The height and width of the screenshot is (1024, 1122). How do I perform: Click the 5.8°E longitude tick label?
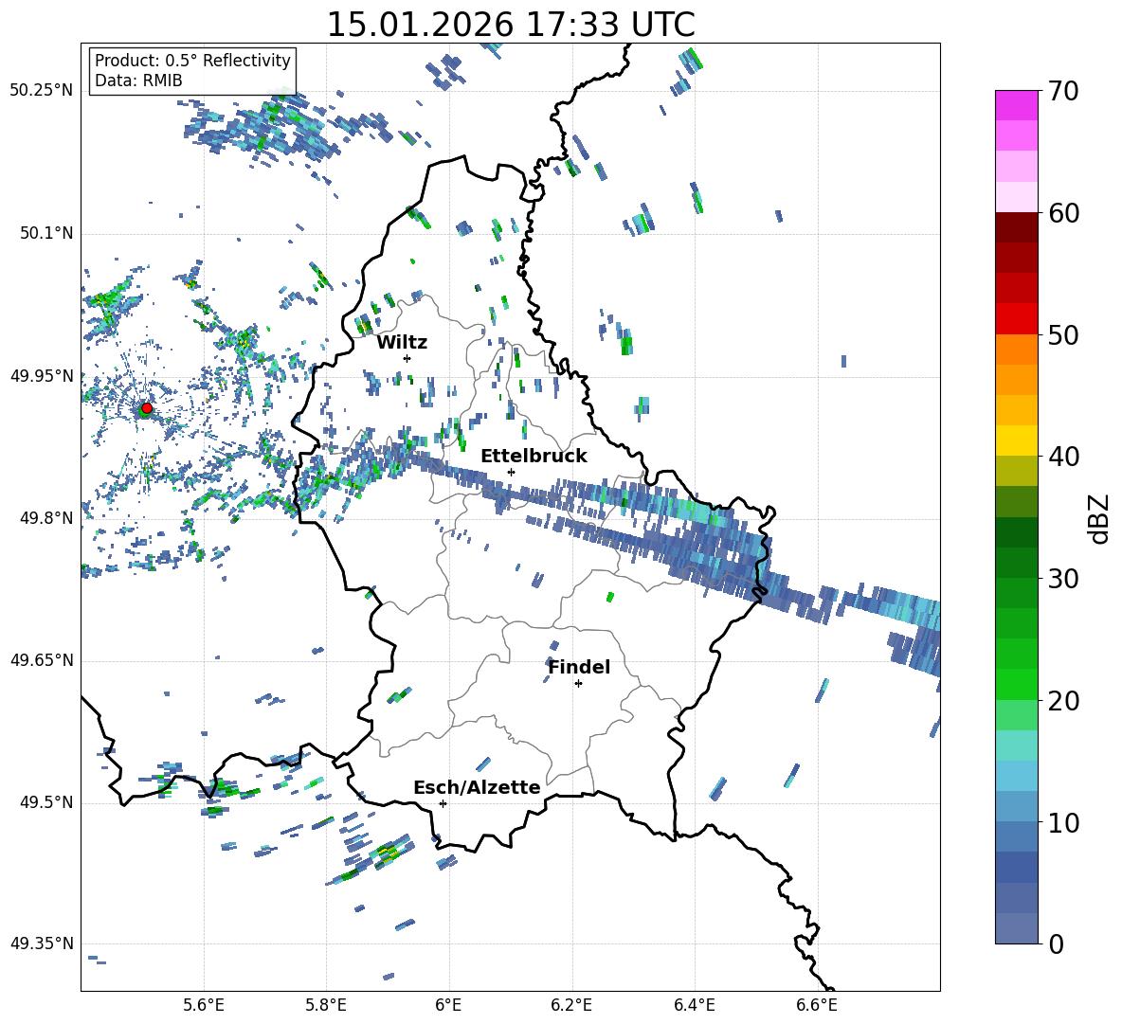[326, 1005]
